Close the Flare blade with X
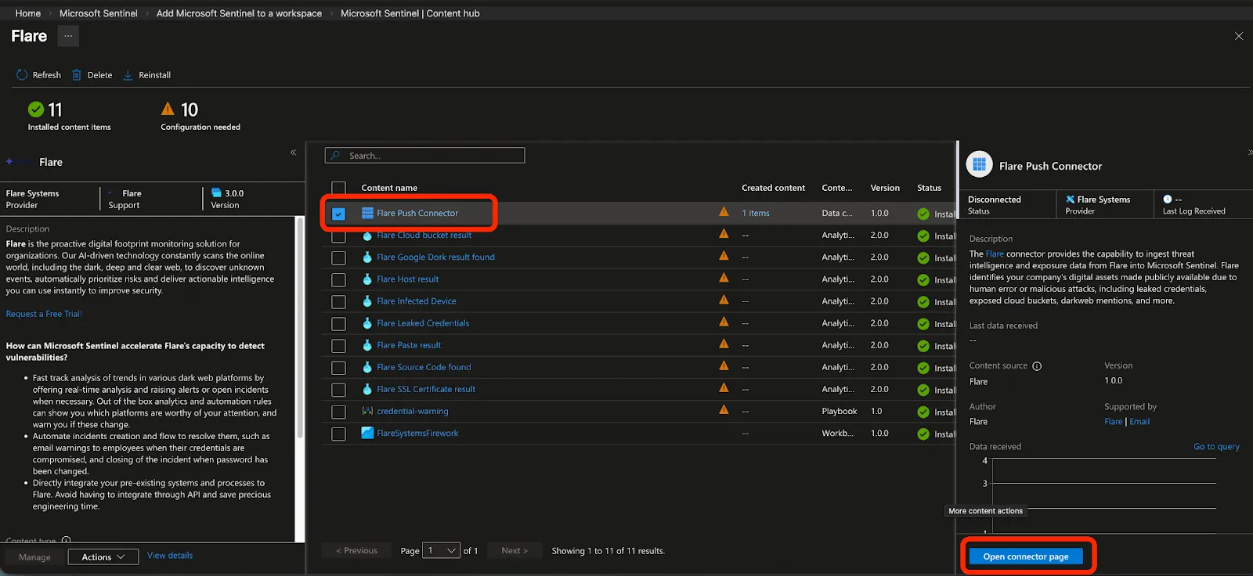This screenshot has width=1253, height=576. [1239, 36]
